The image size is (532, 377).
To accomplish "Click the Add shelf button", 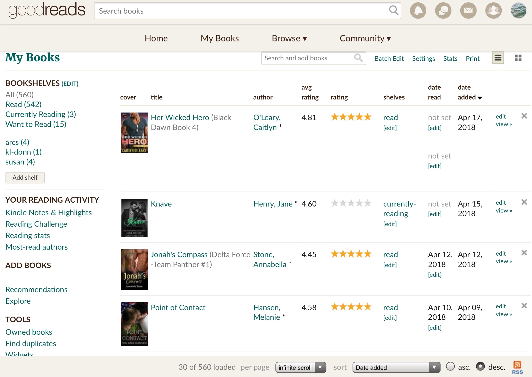I will 25,178.
